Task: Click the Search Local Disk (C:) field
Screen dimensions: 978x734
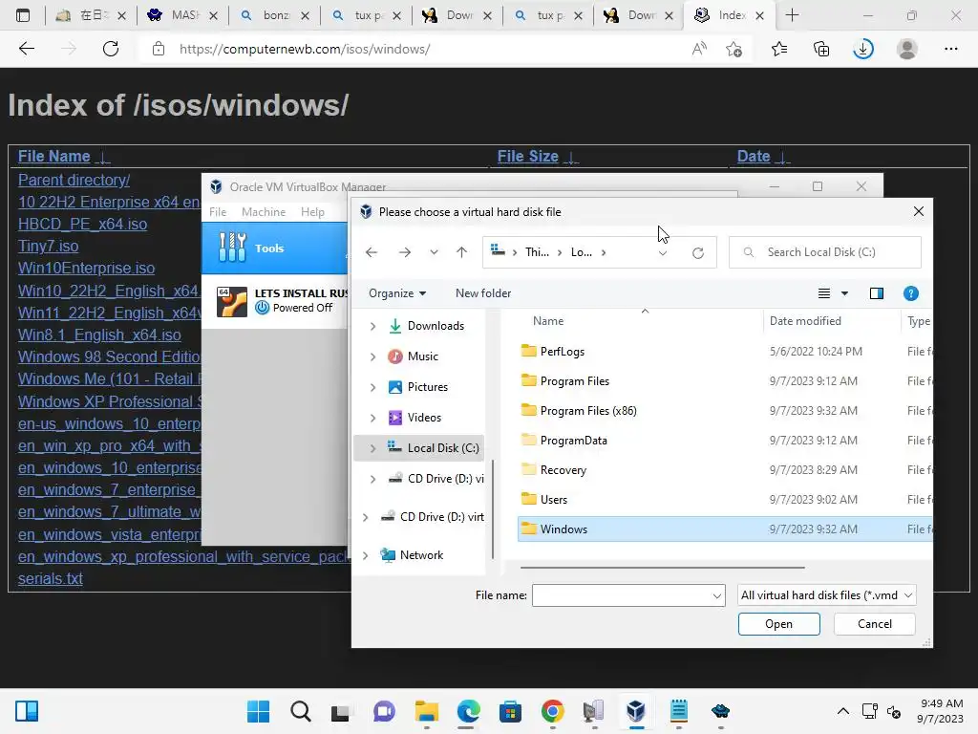Action: pyautogui.click(x=824, y=252)
